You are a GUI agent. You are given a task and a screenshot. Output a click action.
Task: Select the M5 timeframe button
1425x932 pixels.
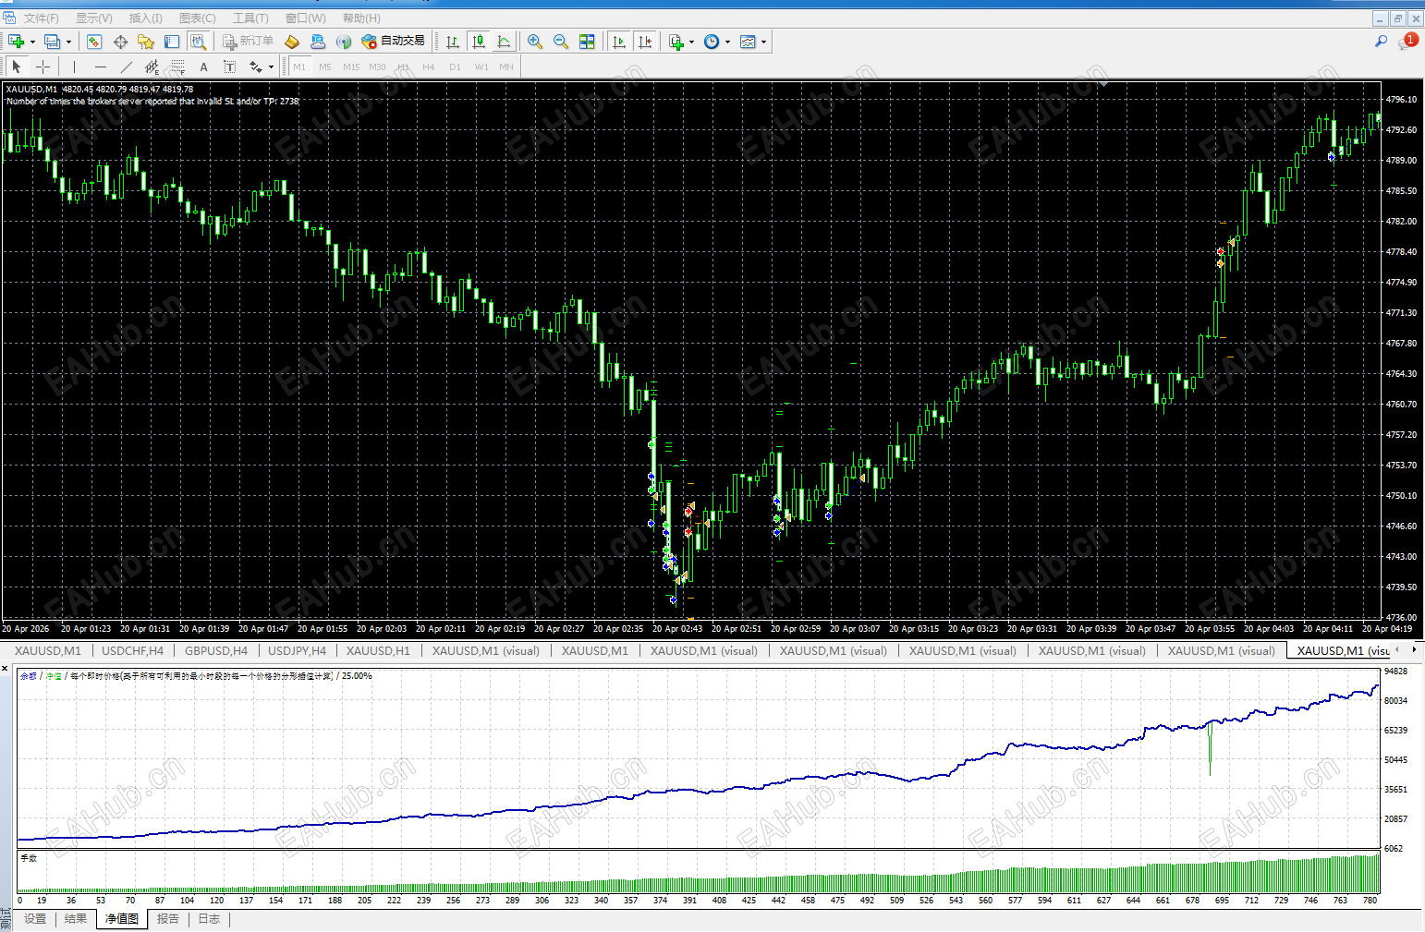(325, 67)
